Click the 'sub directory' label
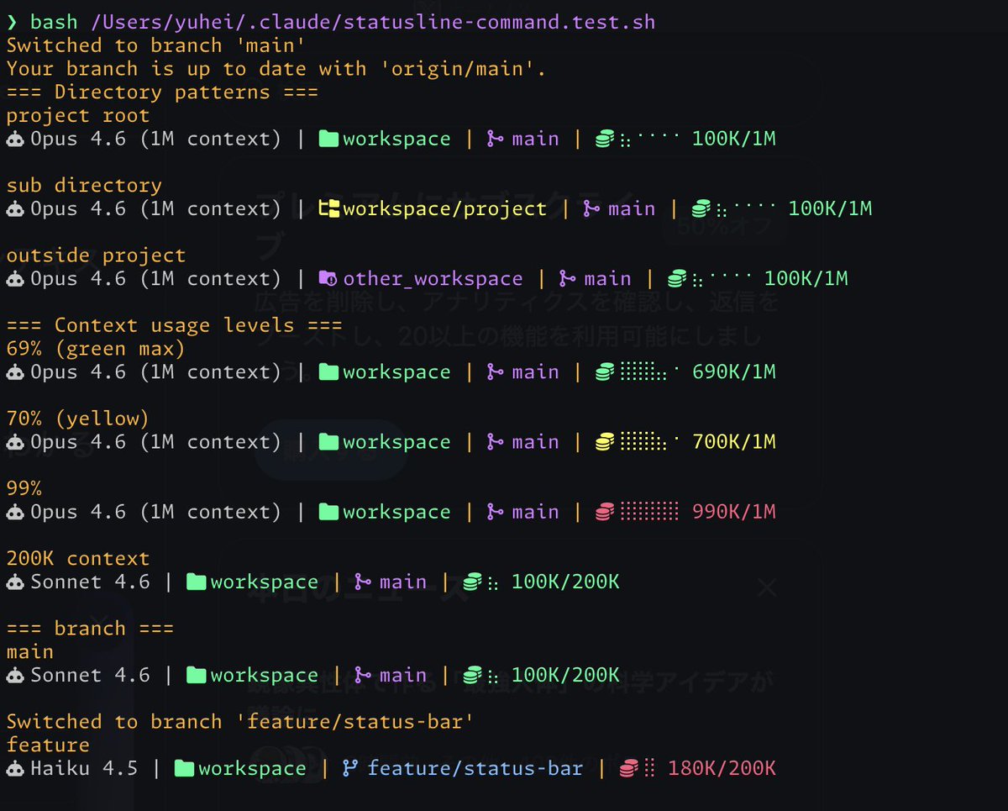Screen dimensions: 1008x811 pos(84,186)
